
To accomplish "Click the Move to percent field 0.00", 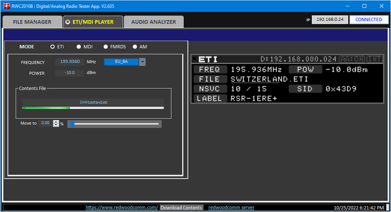I will point(45,123).
